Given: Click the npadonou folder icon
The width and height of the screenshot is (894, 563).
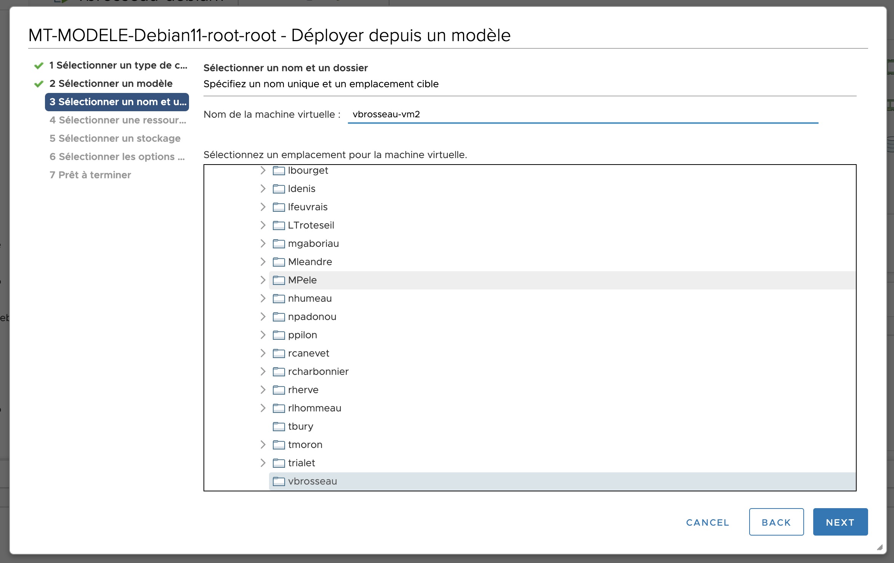Looking at the screenshot, I should point(279,317).
